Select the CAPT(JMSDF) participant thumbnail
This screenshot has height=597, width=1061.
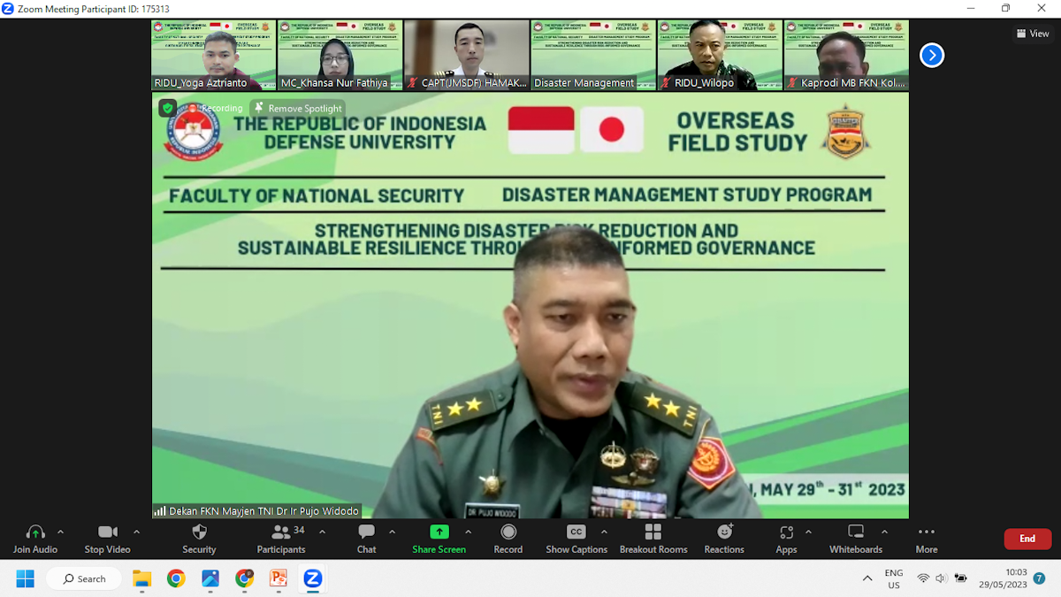pos(467,55)
